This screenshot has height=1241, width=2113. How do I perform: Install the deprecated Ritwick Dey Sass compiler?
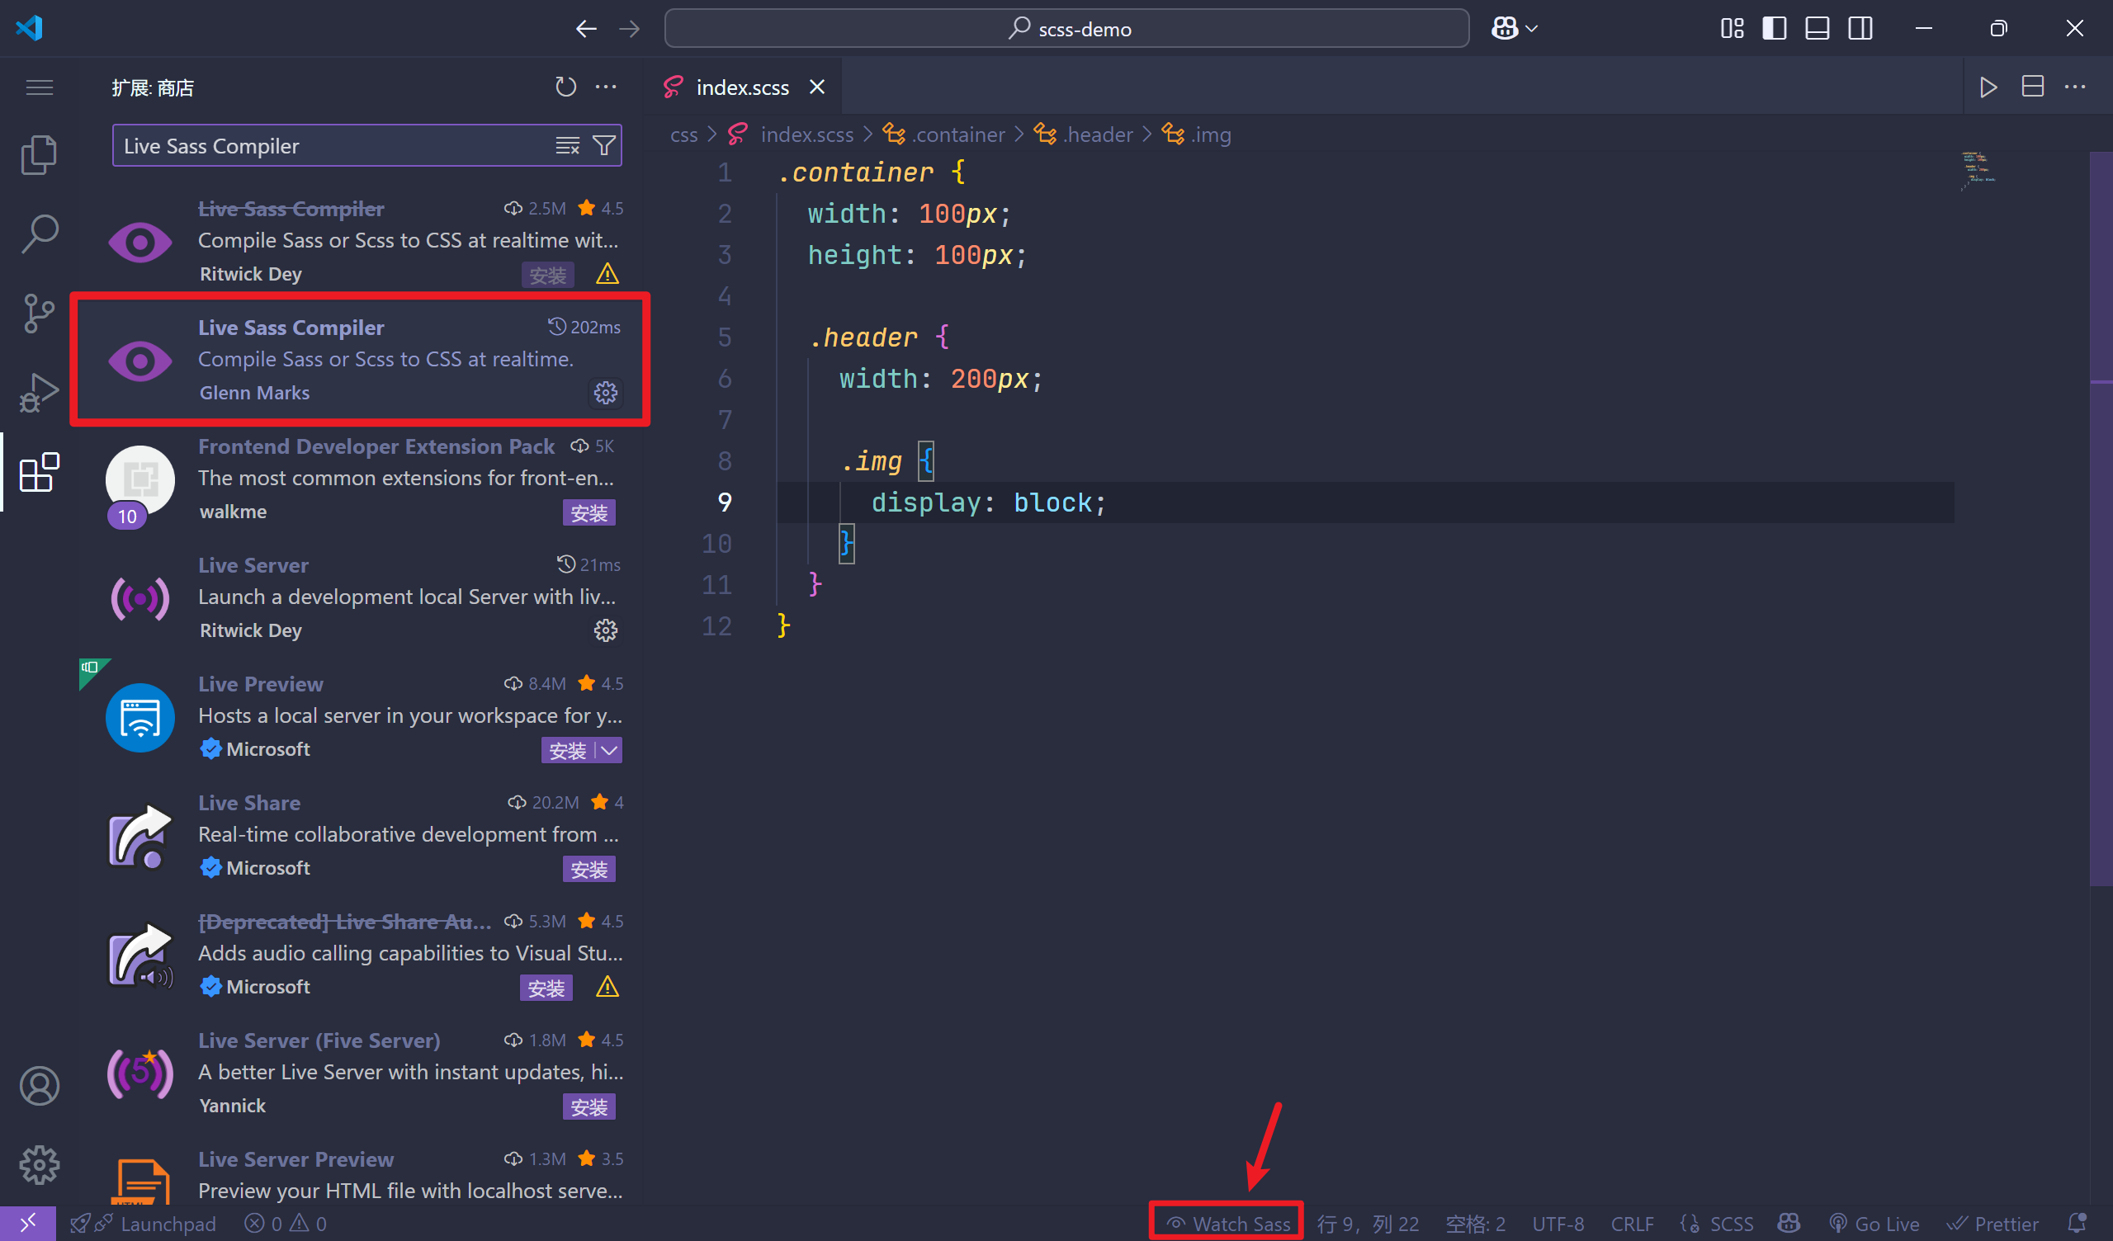(x=547, y=275)
